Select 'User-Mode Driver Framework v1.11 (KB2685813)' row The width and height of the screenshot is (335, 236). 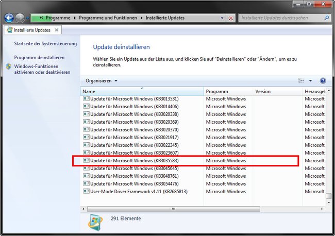coord(204,191)
